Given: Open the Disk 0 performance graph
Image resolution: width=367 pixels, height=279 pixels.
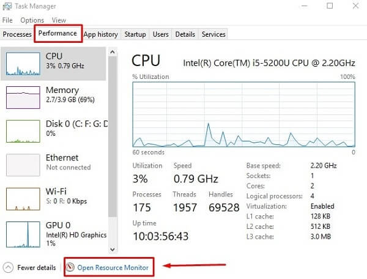Looking at the screenshot, I should pos(23,131).
